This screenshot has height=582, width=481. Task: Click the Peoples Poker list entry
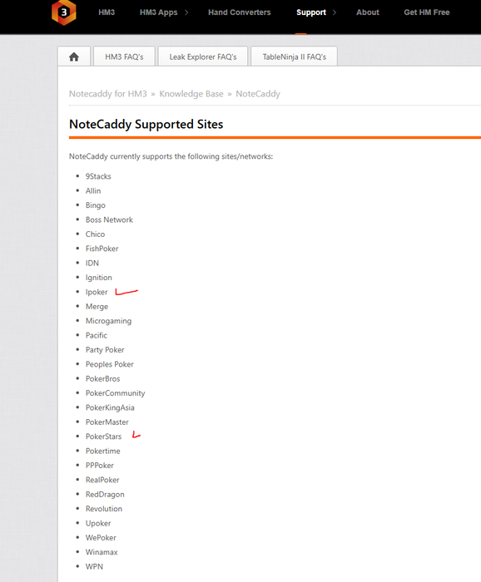(109, 364)
